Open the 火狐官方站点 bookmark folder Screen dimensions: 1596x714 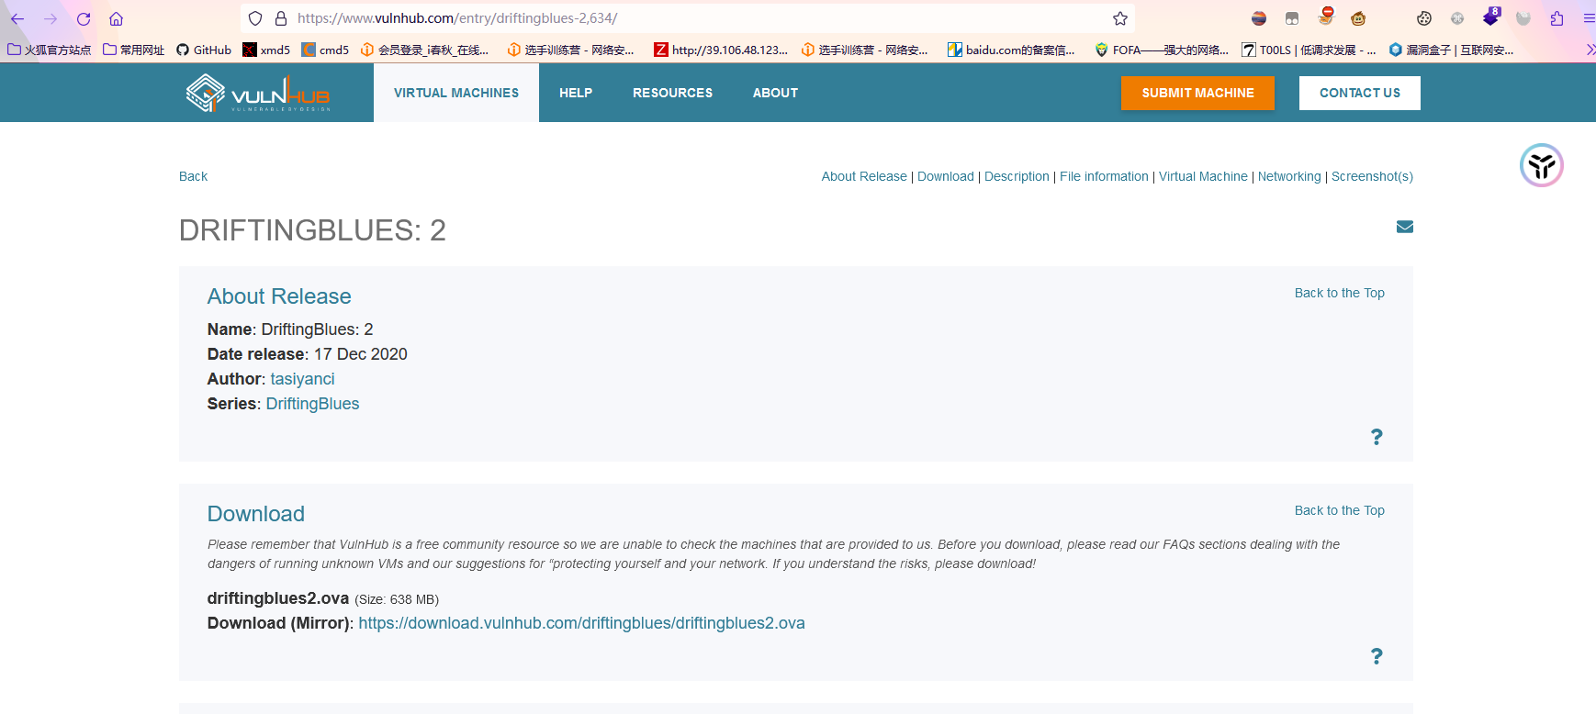[50, 50]
